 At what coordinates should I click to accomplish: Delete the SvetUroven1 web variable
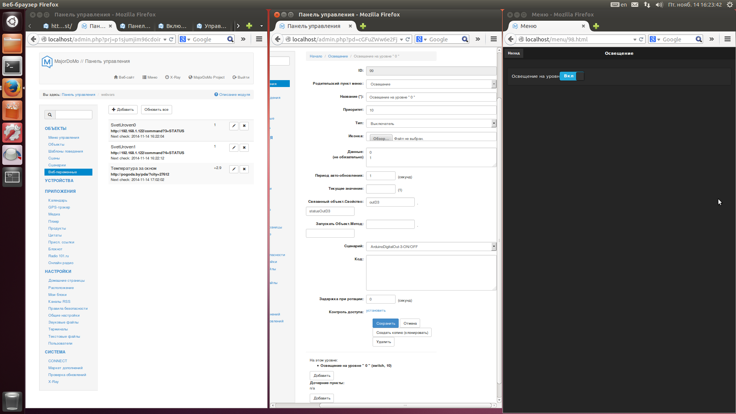click(x=244, y=148)
